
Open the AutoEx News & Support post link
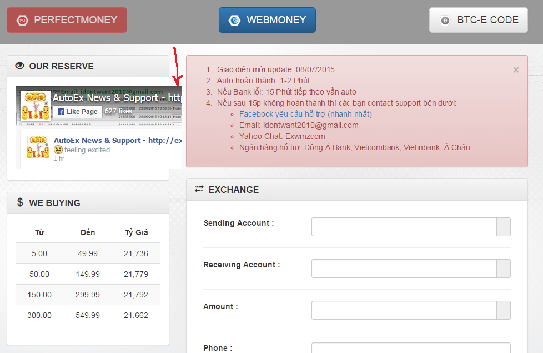point(118,141)
